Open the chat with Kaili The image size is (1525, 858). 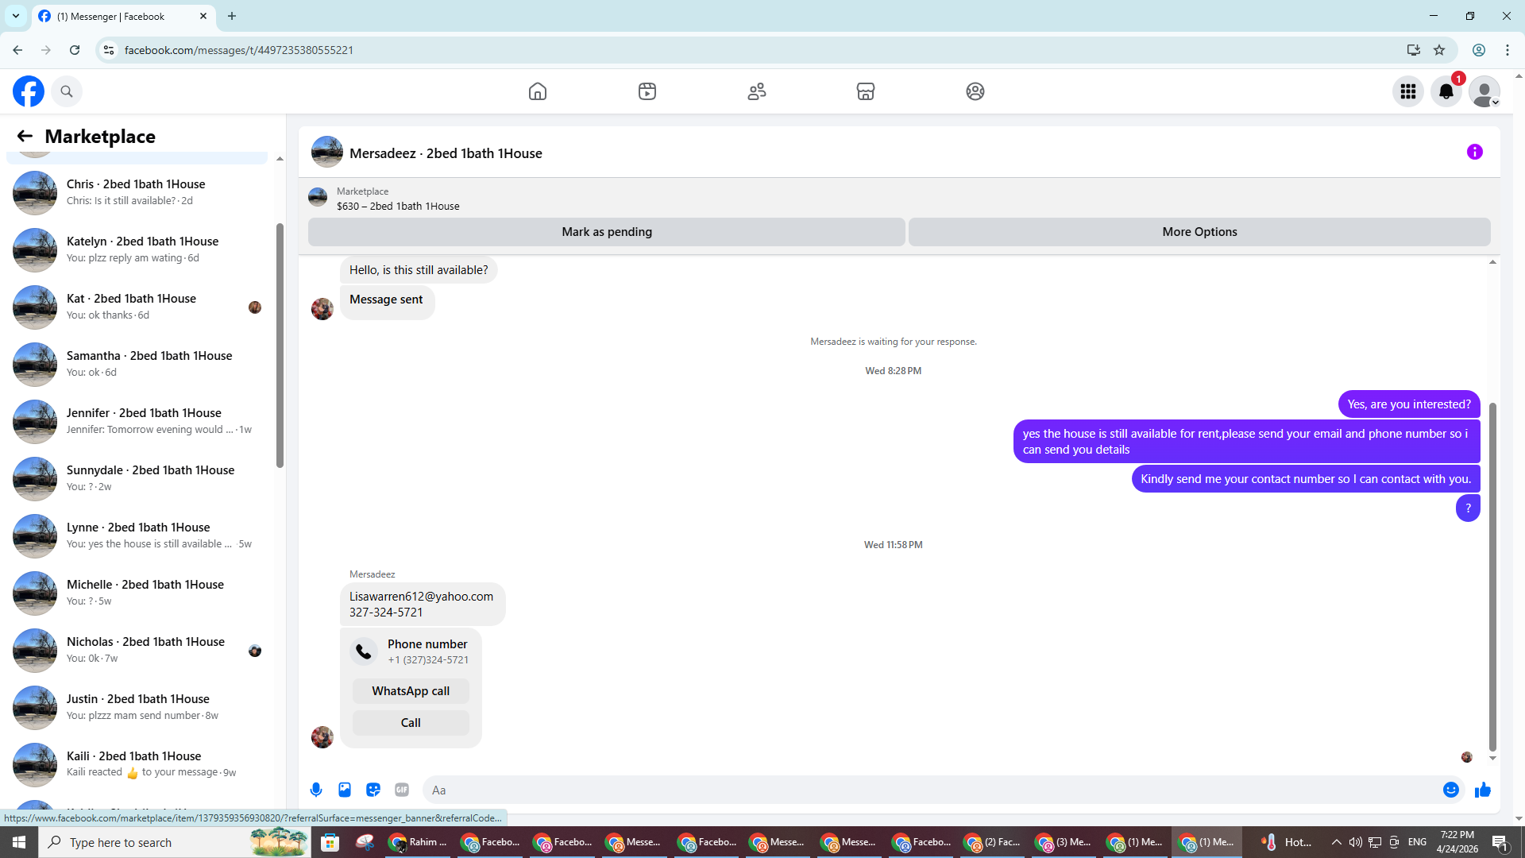137,764
